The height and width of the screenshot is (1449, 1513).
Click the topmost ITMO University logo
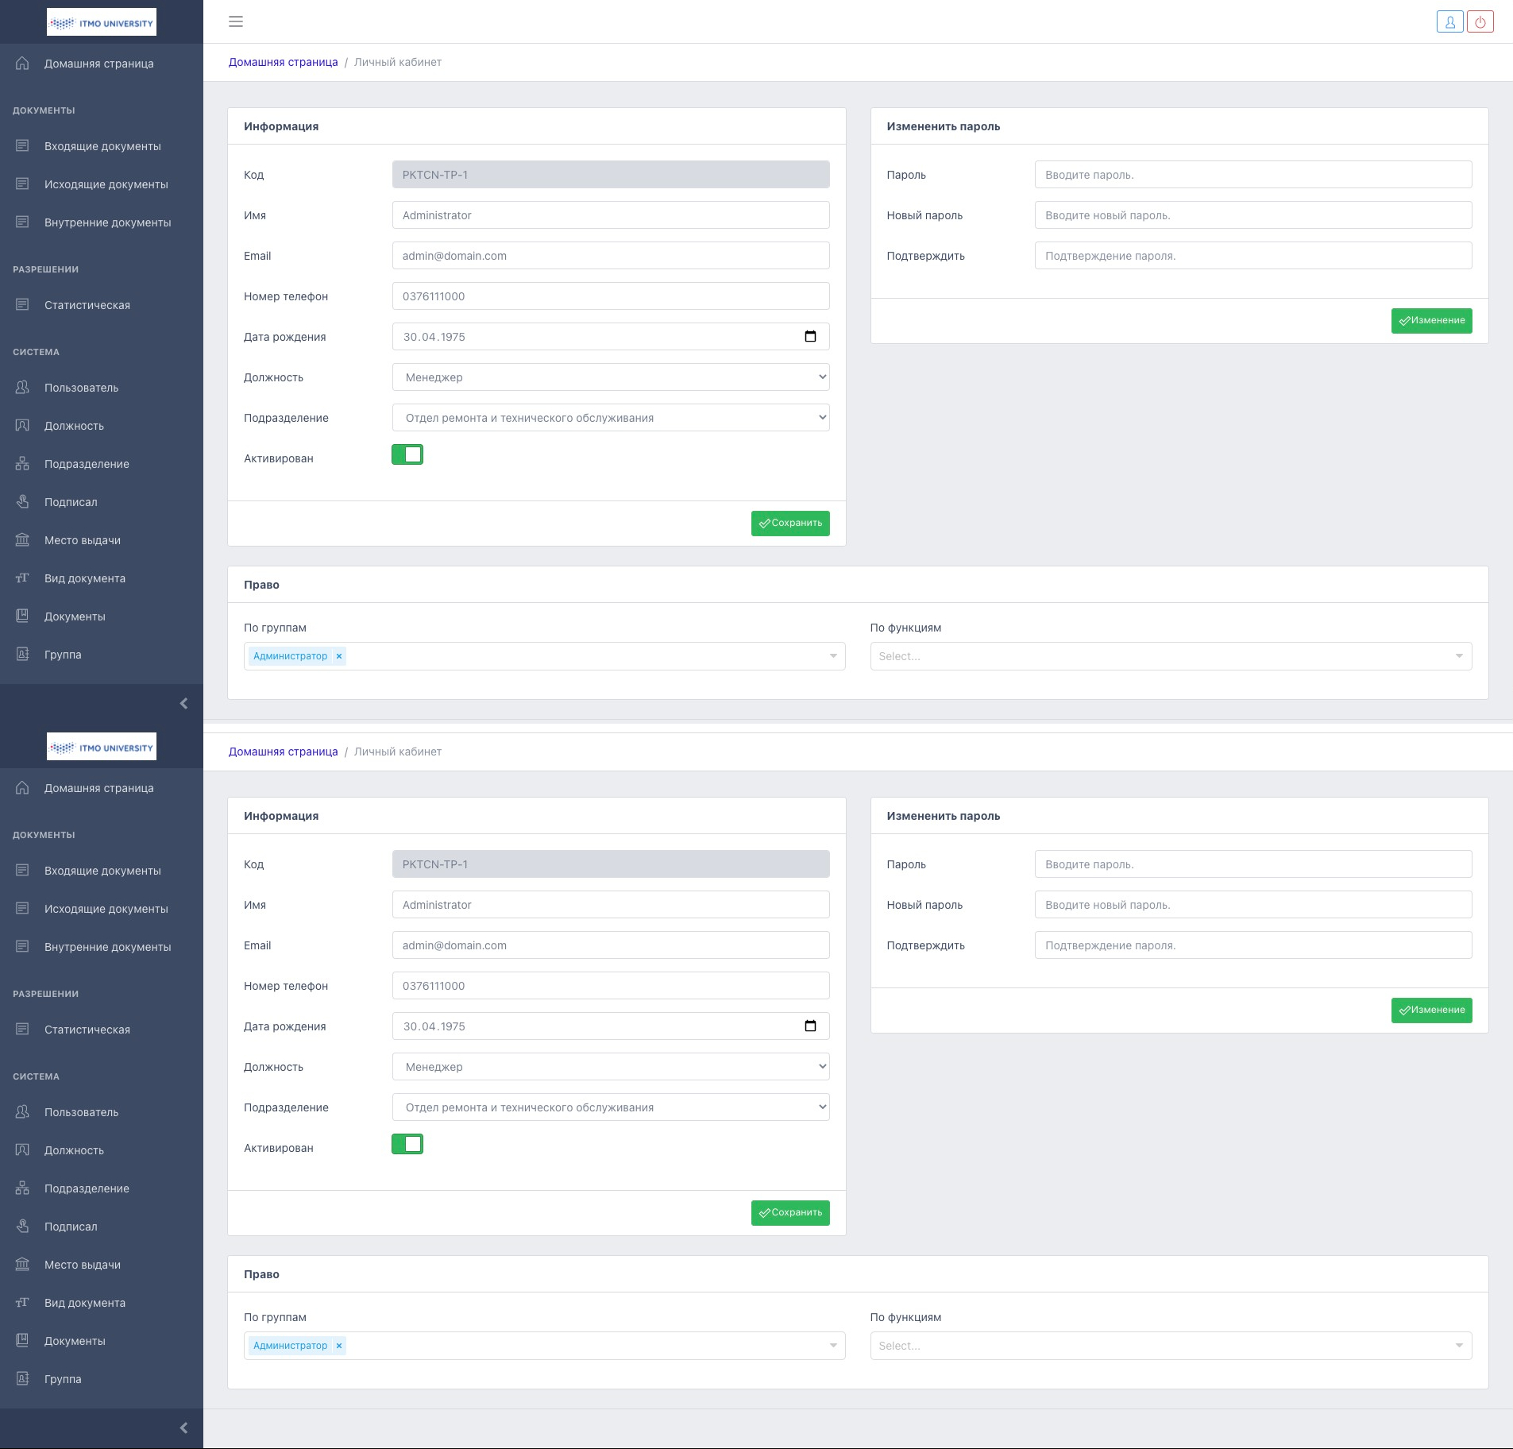coord(102,22)
